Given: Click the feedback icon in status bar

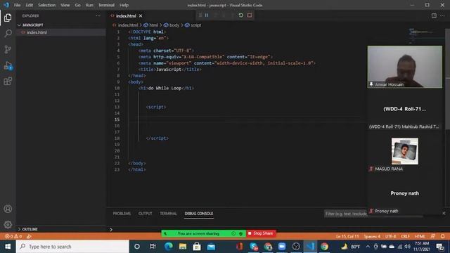Looking at the screenshot, I should [x=433, y=236].
